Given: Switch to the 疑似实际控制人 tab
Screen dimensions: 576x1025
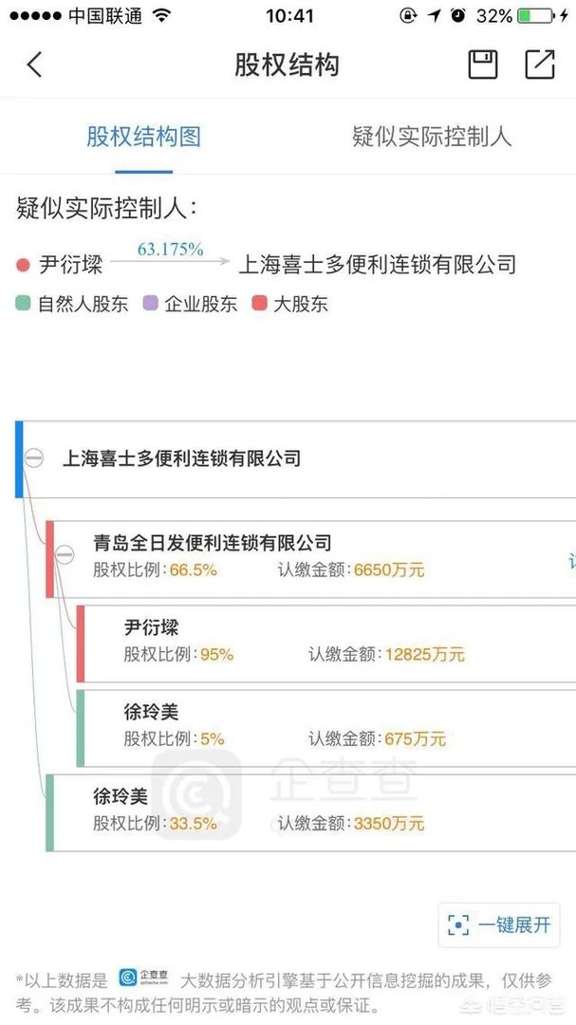Looking at the screenshot, I should (433, 138).
